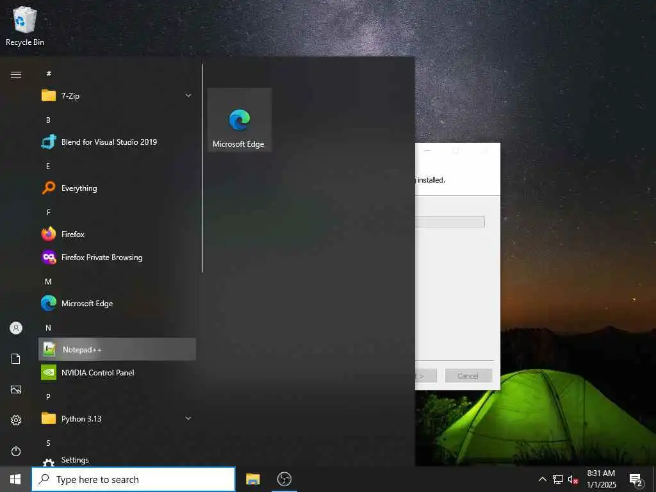Image resolution: width=656 pixels, height=492 pixels.
Task: Expand the 7-Zip folder chevron
Action: (188, 96)
